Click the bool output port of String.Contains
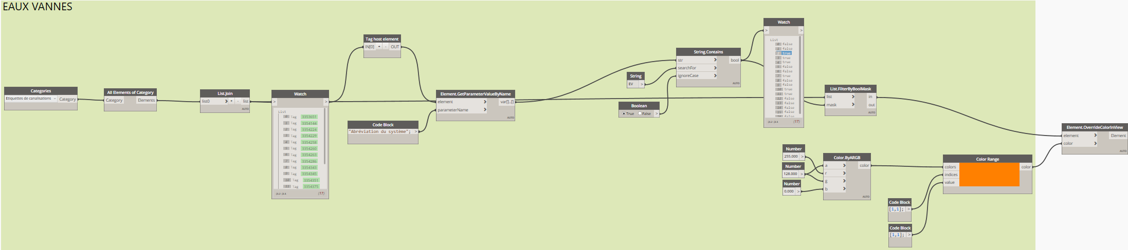Screen dimensions: 1128x250 tap(735, 60)
